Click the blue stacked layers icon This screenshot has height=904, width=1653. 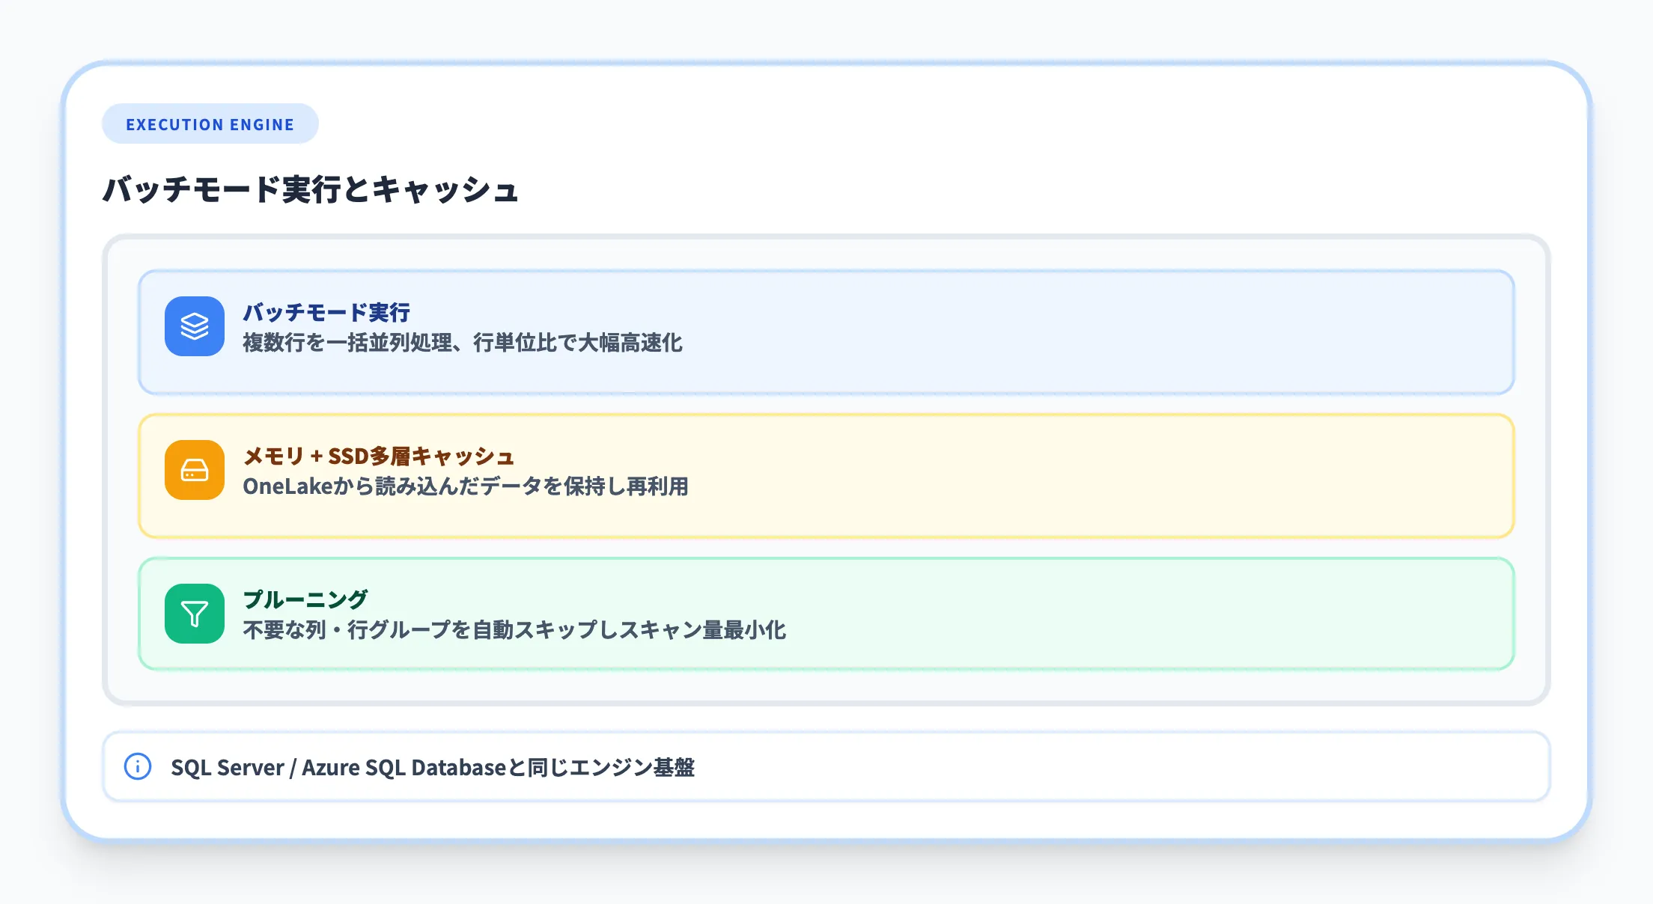(195, 326)
